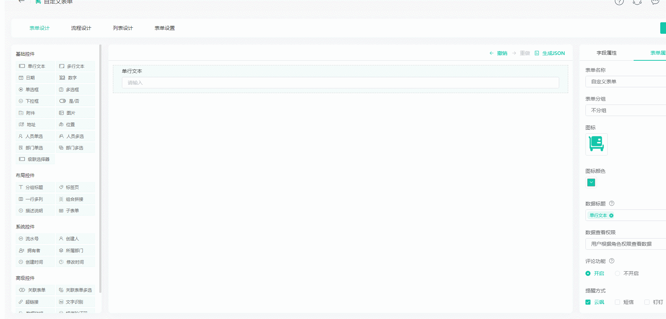Open the 数据标题 selector field
Viewport: 666px width, 319px height.
[x=626, y=215]
